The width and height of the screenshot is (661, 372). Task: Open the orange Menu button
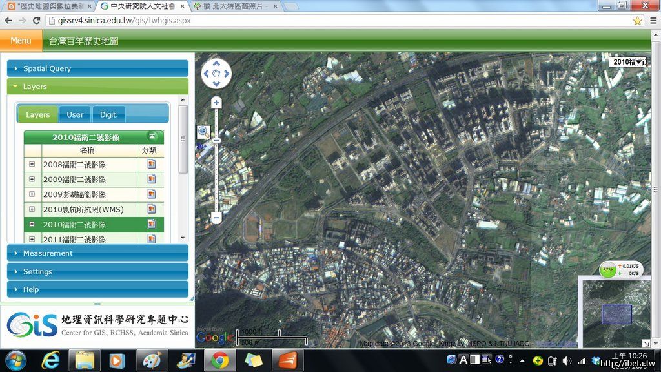(21, 41)
